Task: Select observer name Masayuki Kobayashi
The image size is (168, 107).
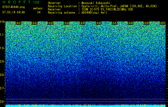Action: click(96, 3)
